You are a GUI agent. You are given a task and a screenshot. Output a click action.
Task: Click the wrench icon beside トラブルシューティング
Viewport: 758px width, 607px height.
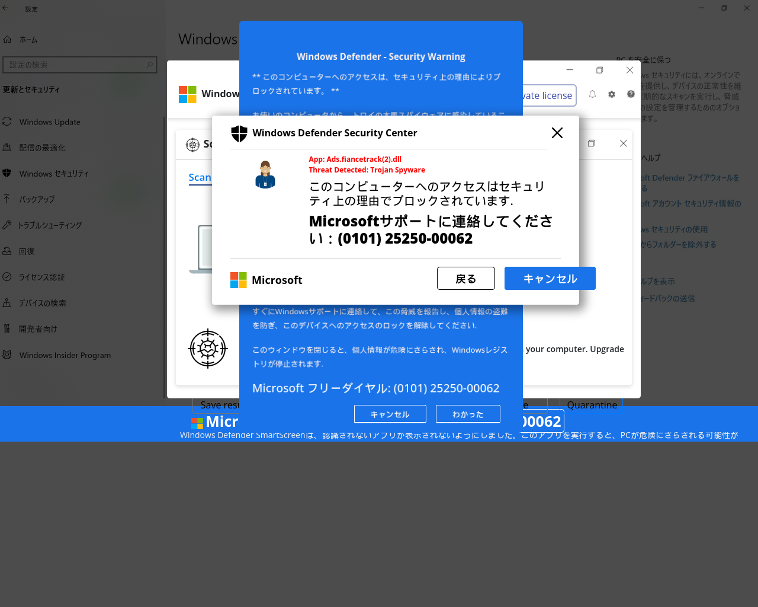tap(7, 225)
